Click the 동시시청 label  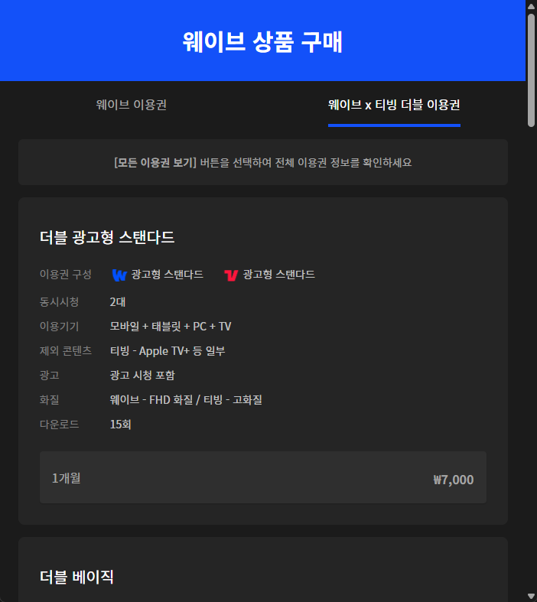pyautogui.click(x=59, y=302)
